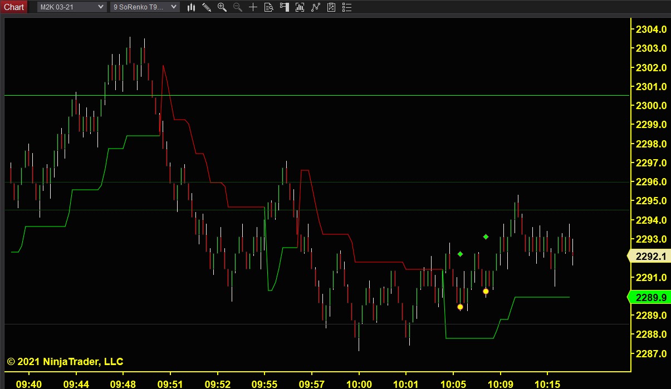Click the 2292.1 current price marker

649,257
